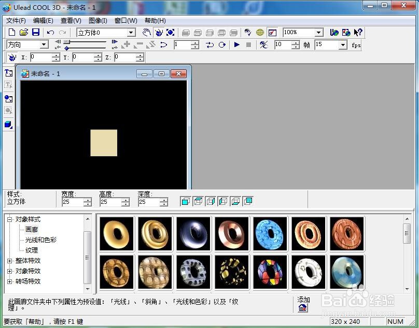This screenshot has width=419, height=328.
Task: Click the timeline frame slider handle
Action: pos(66,41)
